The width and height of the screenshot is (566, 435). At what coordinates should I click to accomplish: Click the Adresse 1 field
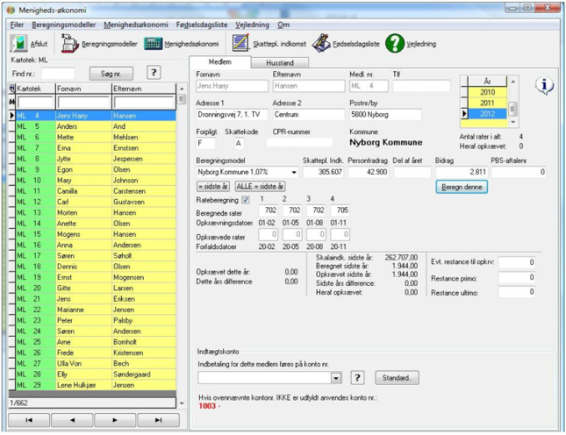(x=232, y=115)
